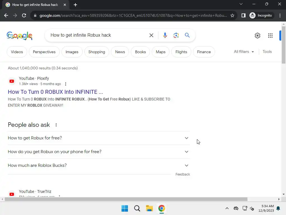Expand 'How do you get Robux on your phone'

99,152
